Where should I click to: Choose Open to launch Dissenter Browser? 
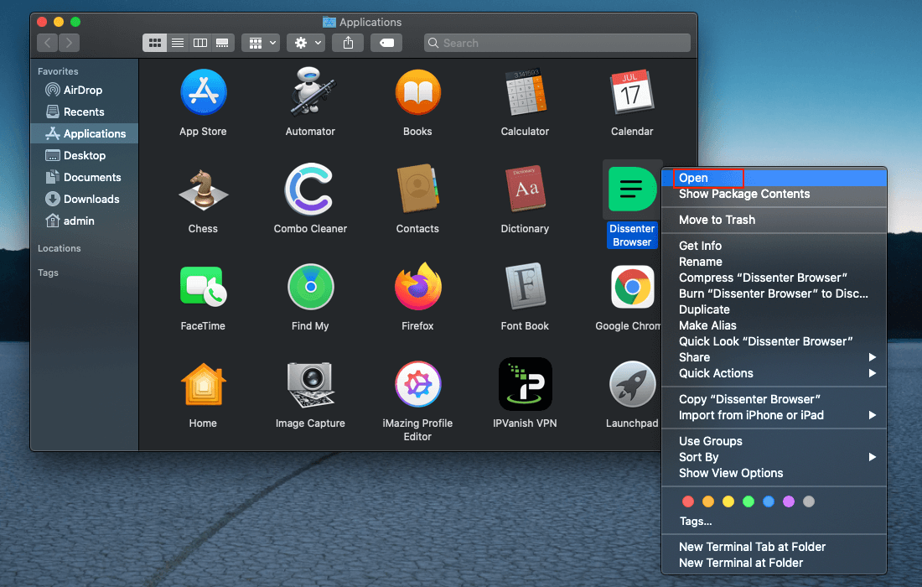click(692, 178)
